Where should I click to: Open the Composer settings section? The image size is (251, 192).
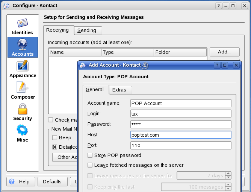click(23, 90)
